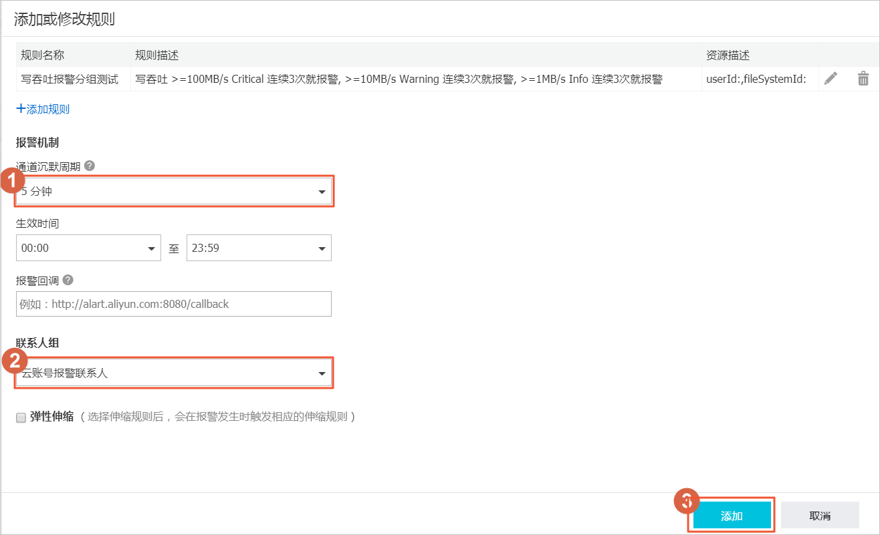Click help icon next to 通道沉默周期
The width and height of the screenshot is (880, 535).
pyautogui.click(x=90, y=166)
